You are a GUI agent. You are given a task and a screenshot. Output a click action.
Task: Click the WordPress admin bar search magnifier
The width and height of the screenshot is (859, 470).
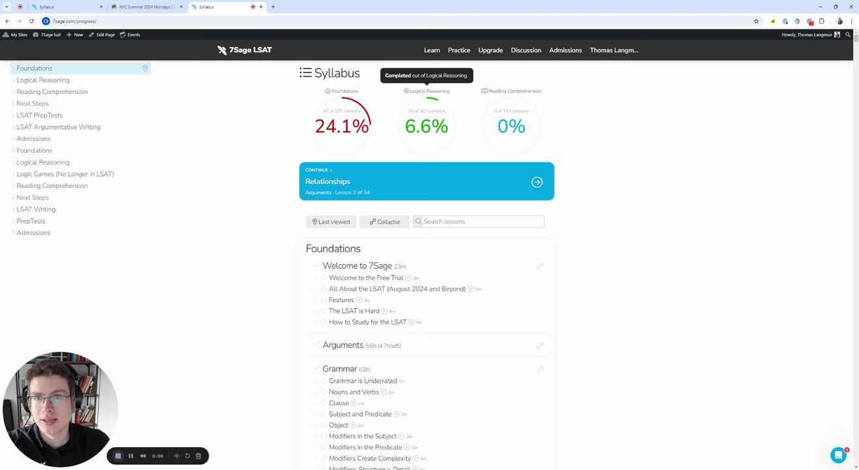[848, 35]
